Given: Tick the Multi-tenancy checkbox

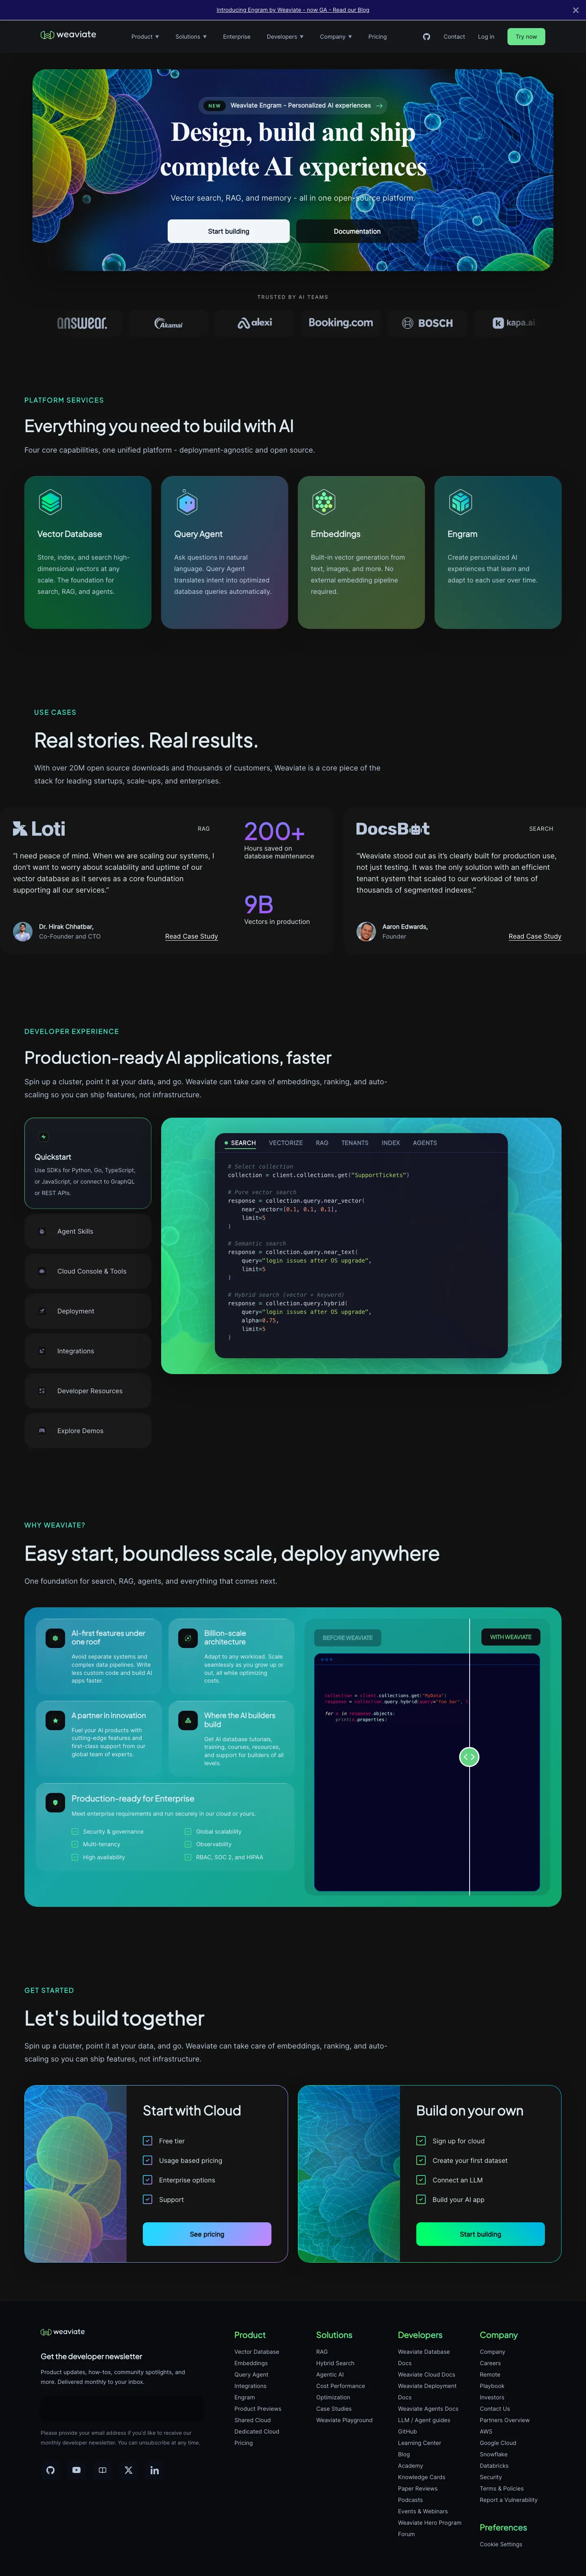Looking at the screenshot, I should pos(75,1844).
